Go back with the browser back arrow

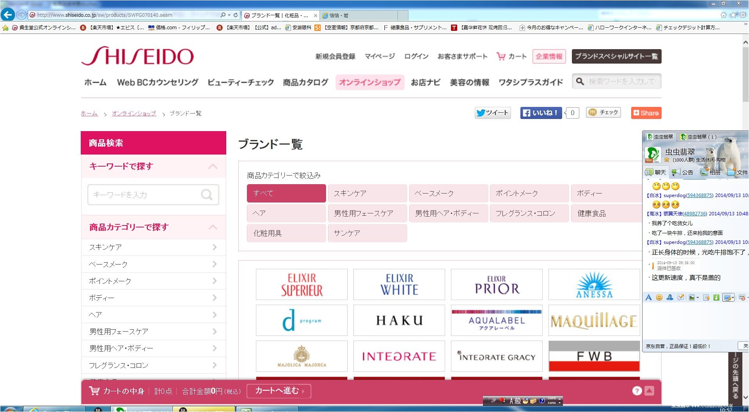[x=8, y=15]
